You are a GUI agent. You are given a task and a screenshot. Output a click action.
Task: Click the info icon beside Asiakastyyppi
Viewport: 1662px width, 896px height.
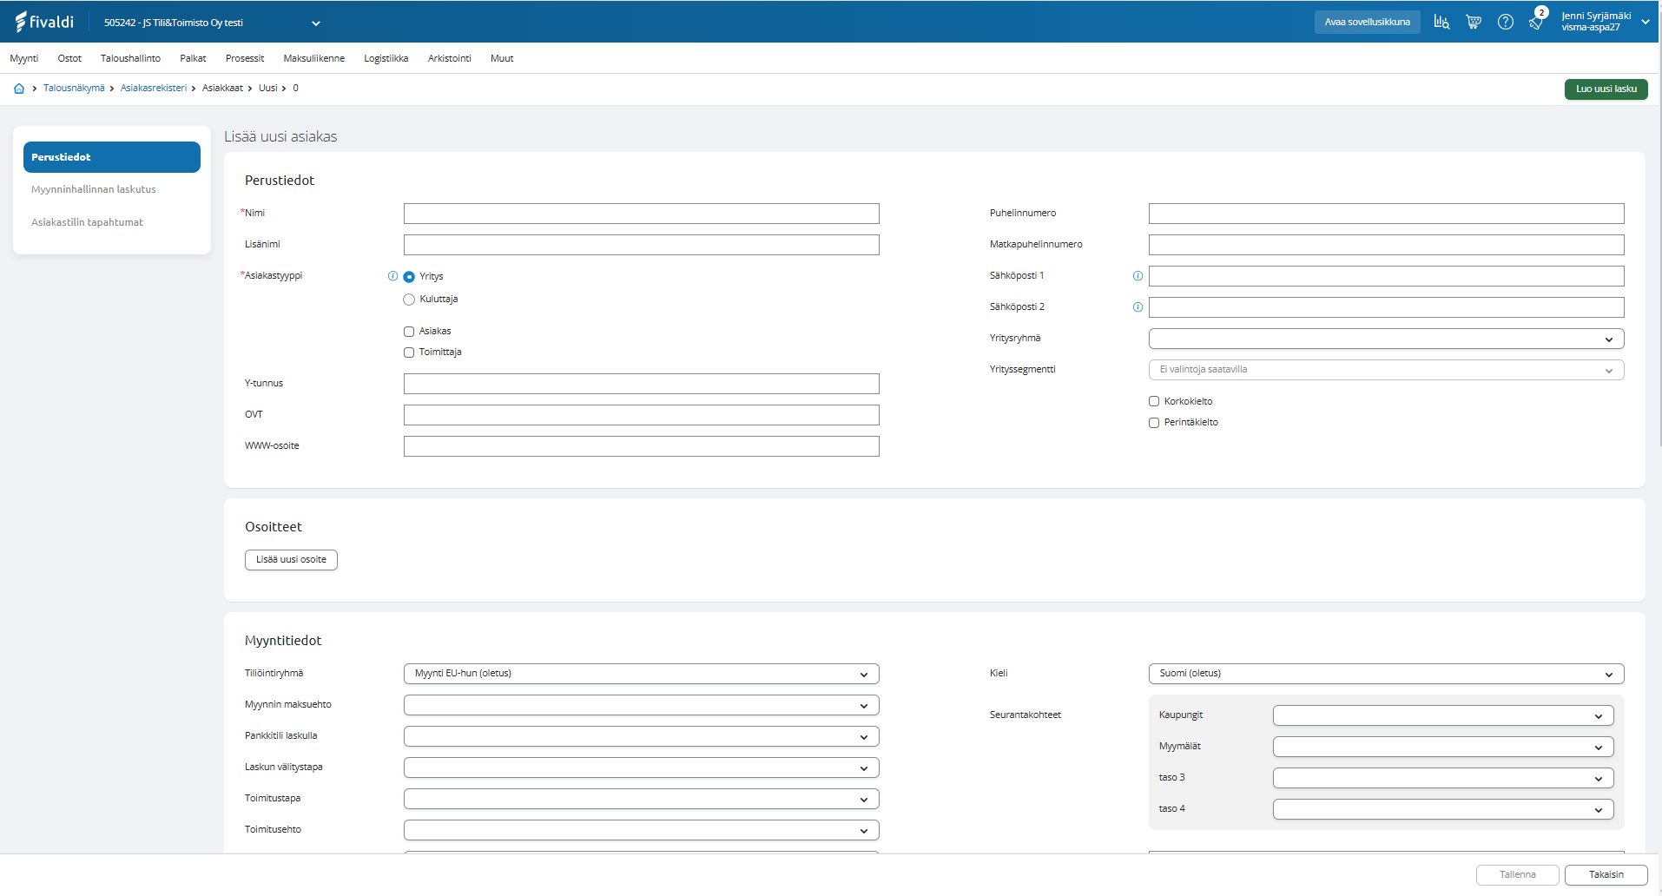392,276
